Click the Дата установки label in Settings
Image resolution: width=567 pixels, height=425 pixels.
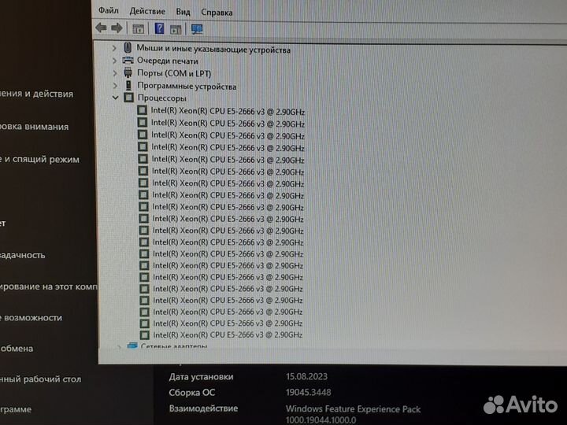click(201, 376)
